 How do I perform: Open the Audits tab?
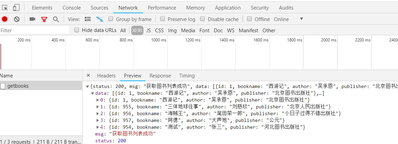click(286, 8)
